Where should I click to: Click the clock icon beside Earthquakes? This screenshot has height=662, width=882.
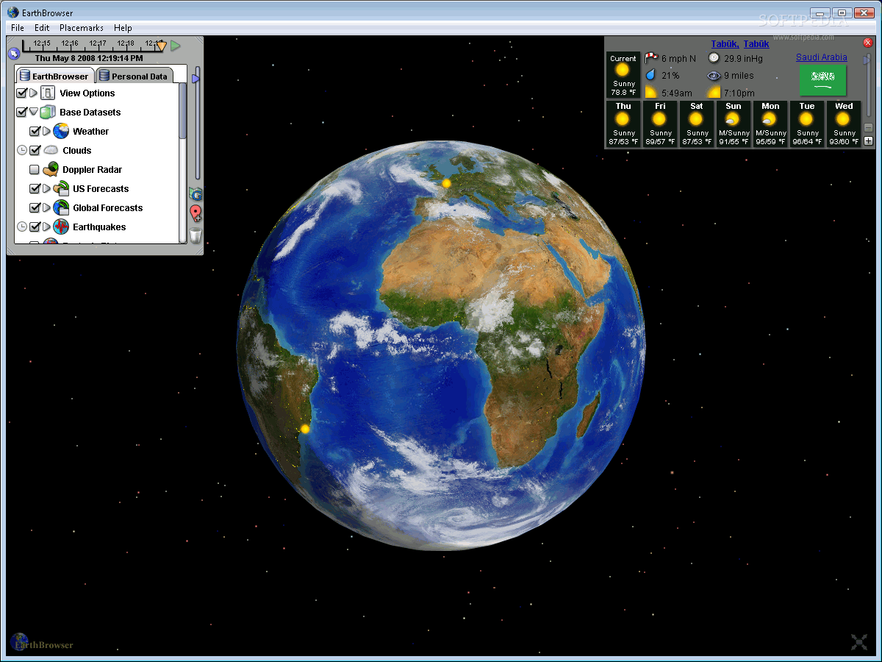click(22, 227)
